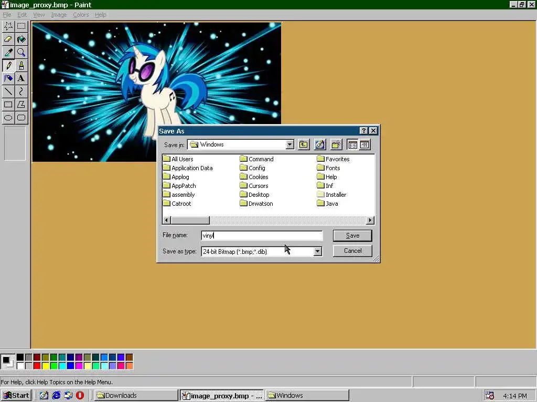
Task: Switch to Windows folder taskbar button
Action: 307,396
